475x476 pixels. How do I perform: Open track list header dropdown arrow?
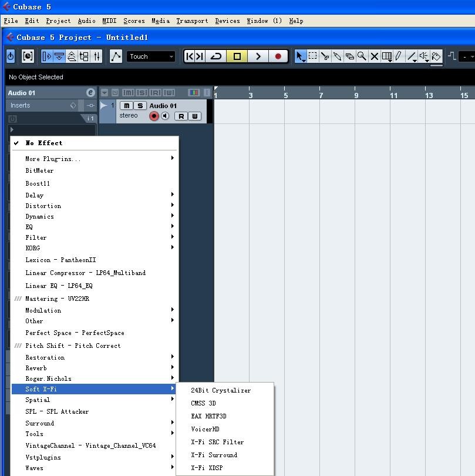tap(105, 93)
